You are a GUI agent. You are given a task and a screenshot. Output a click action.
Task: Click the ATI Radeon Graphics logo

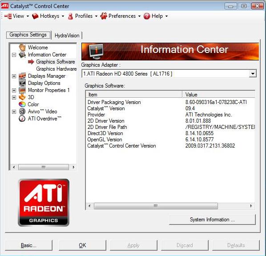[44, 203]
